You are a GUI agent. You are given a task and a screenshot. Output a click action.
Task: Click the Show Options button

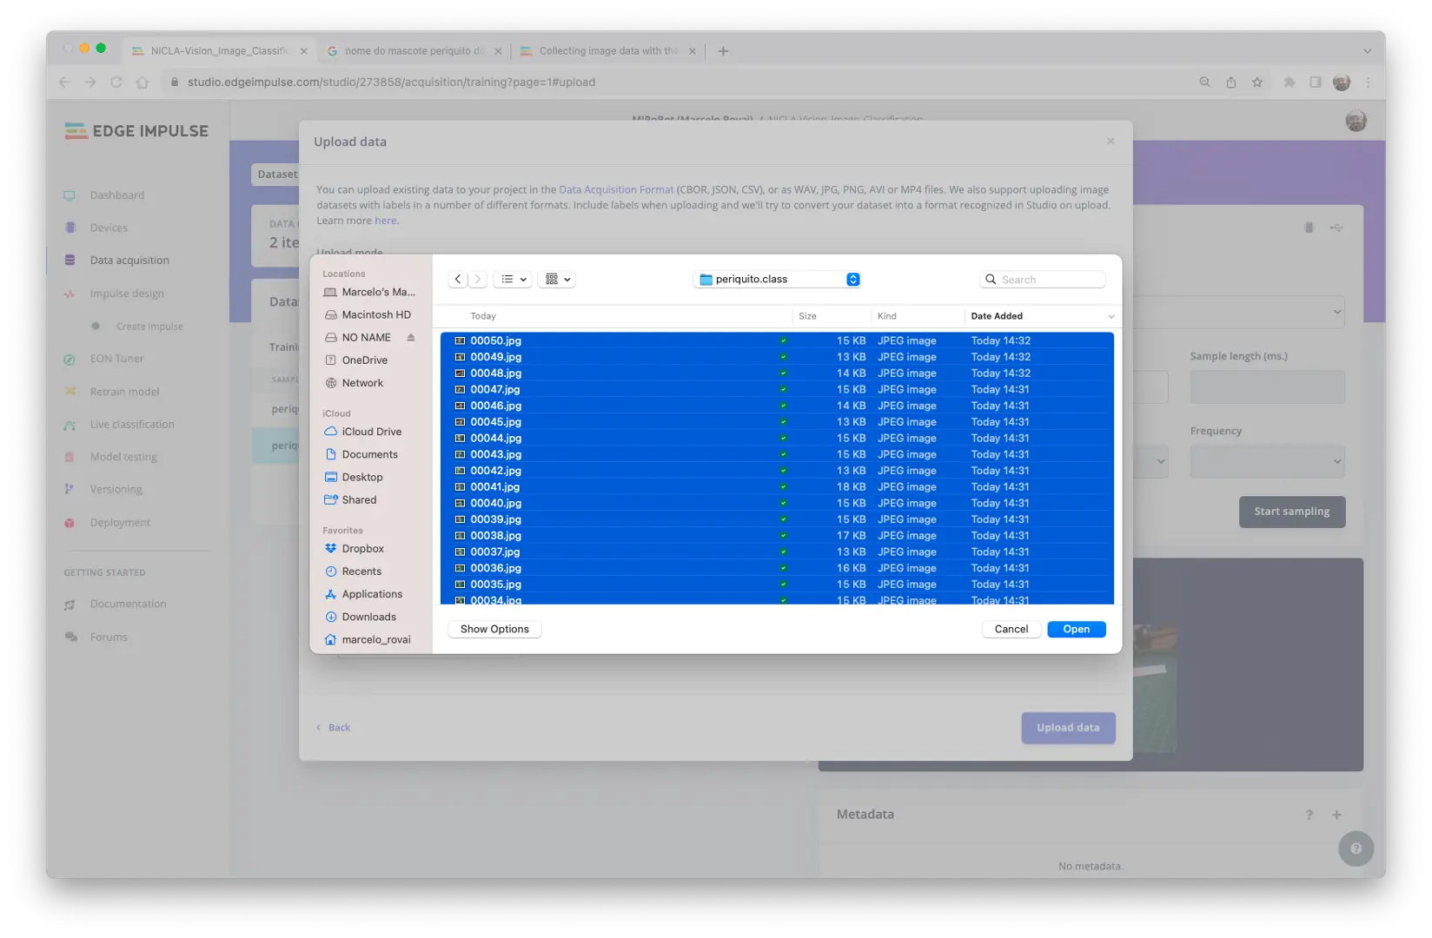494,629
